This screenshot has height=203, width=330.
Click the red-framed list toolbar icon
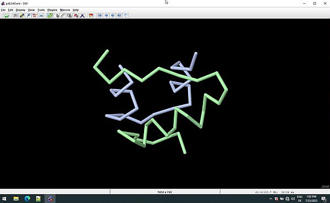coord(35,15)
